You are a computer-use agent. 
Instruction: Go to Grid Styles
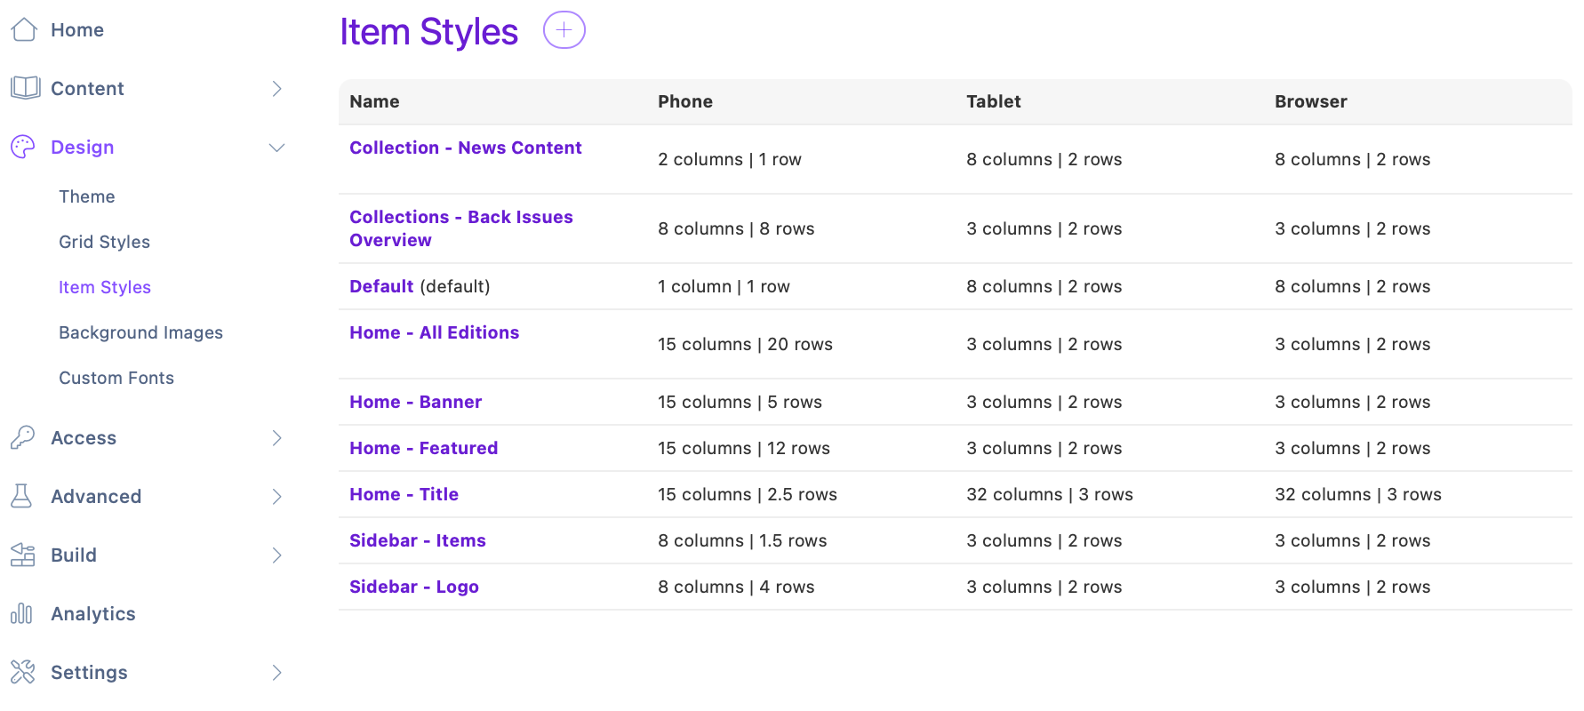(104, 242)
